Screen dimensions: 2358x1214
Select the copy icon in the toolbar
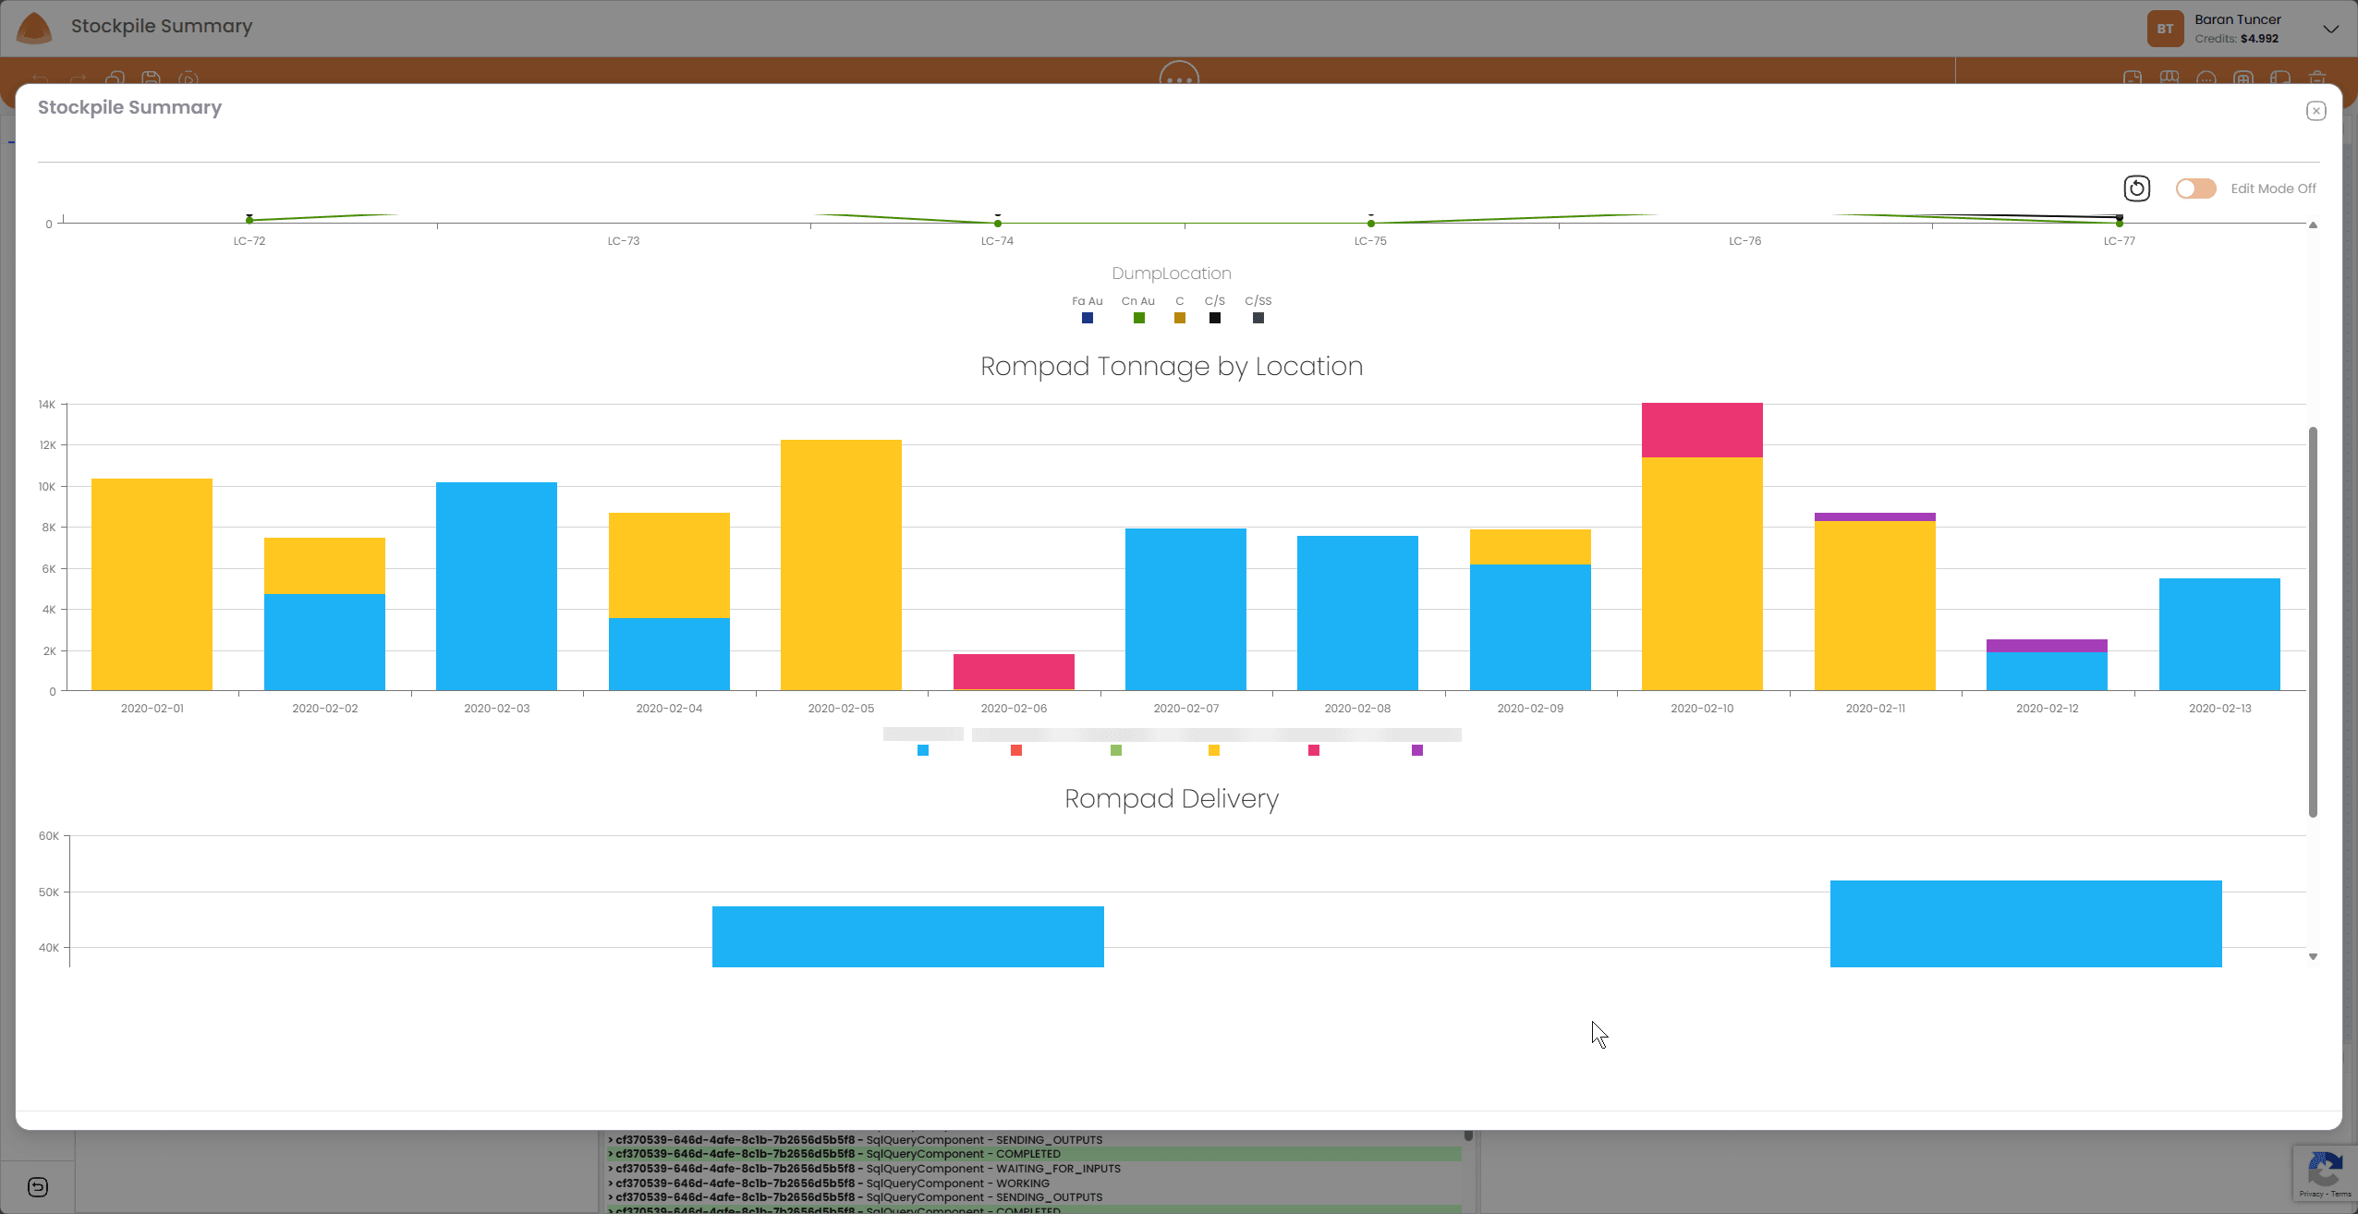point(114,79)
